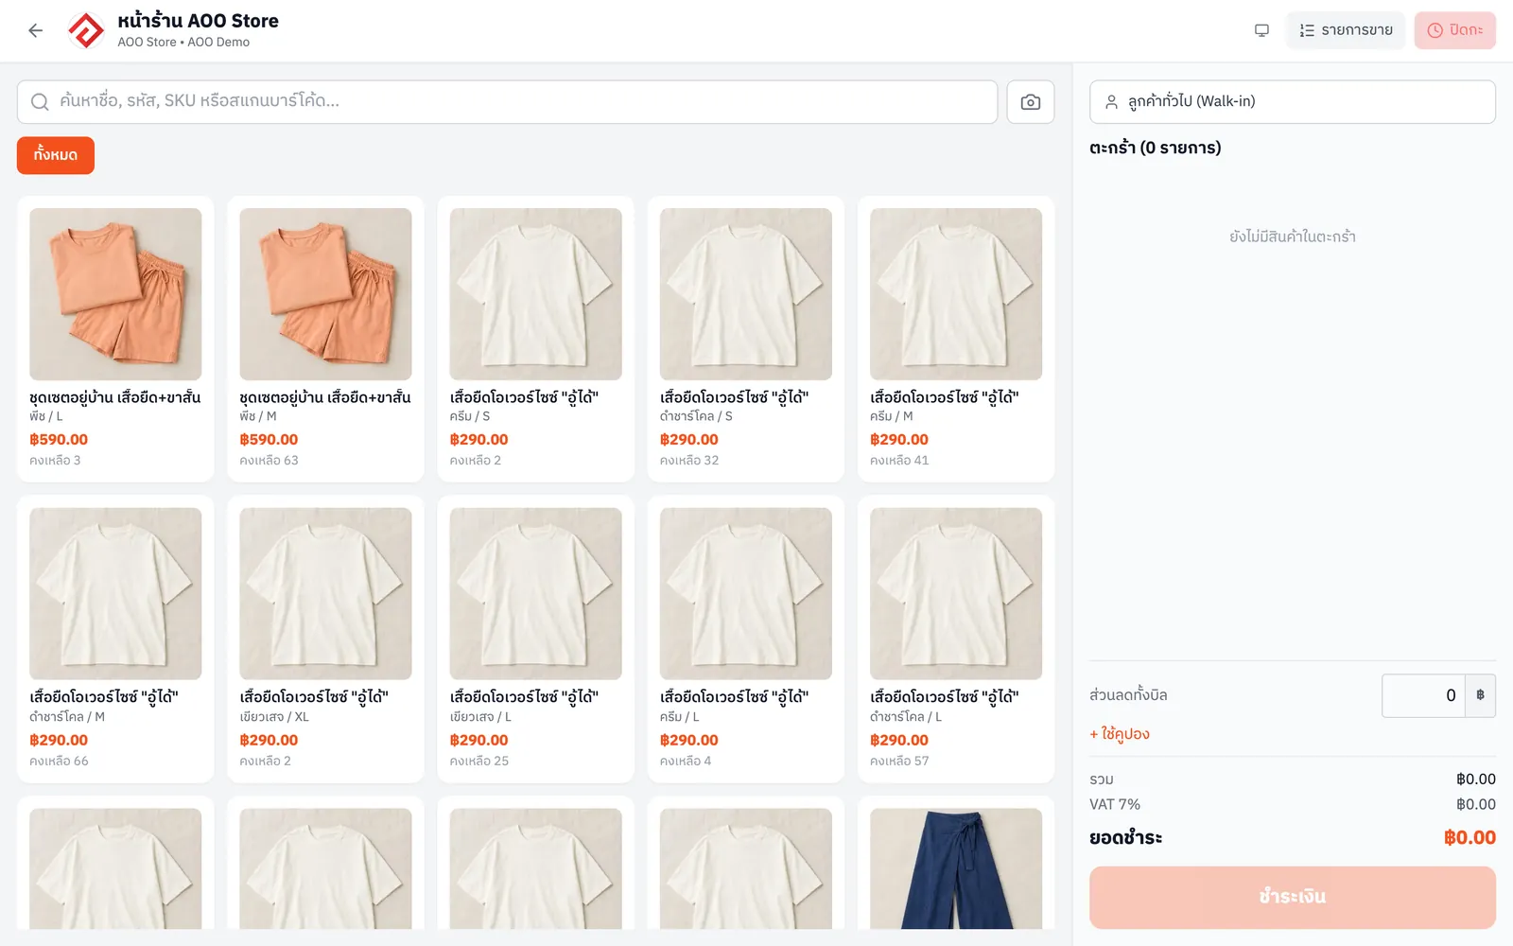Select the ทั้งหมด category filter
Viewport: 1513px width, 946px height.
click(x=56, y=155)
